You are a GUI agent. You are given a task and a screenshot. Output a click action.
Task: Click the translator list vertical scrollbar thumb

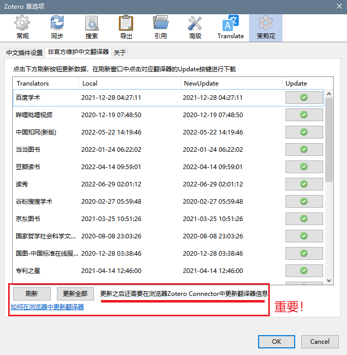point(329,140)
